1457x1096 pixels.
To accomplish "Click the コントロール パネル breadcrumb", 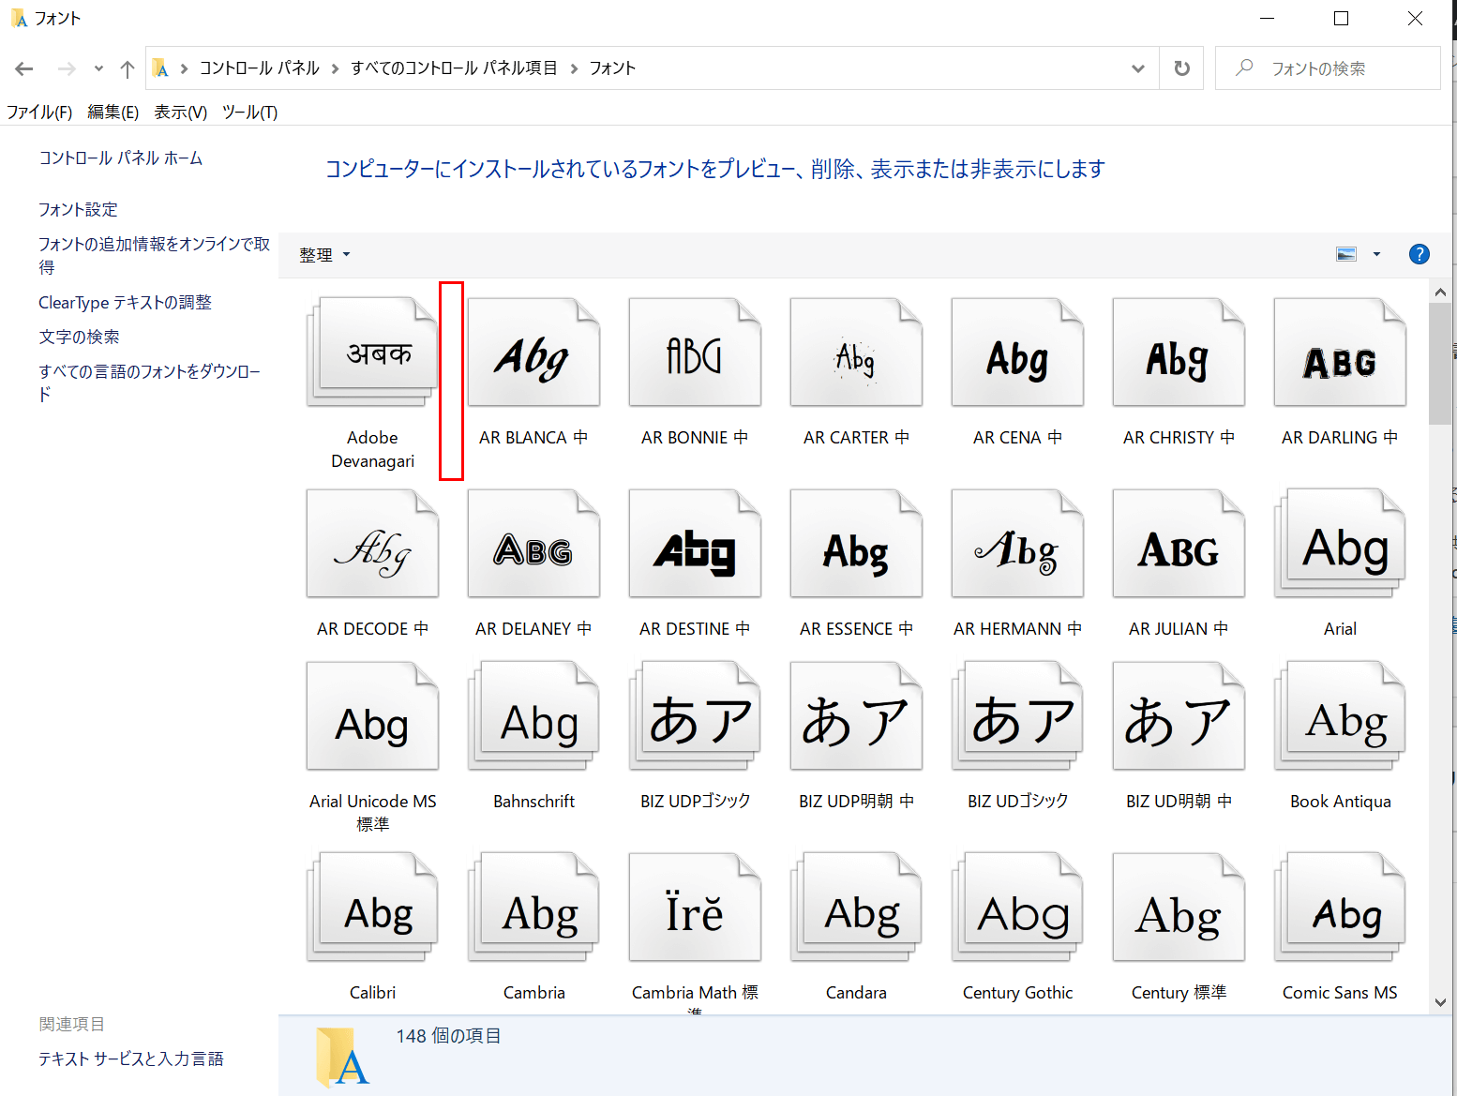I will click(x=260, y=68).
